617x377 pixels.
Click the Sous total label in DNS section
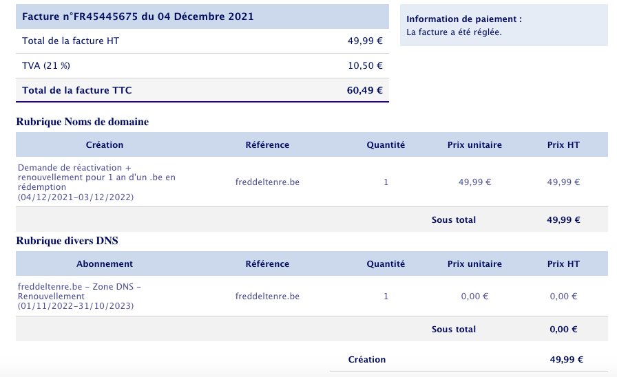[x=454, y=330]
